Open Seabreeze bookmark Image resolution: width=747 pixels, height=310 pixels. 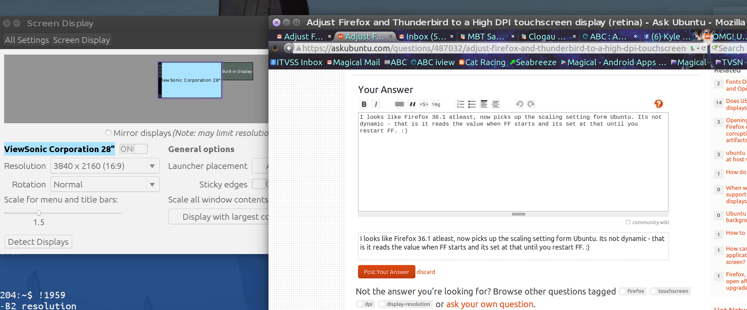click(533, 62)
